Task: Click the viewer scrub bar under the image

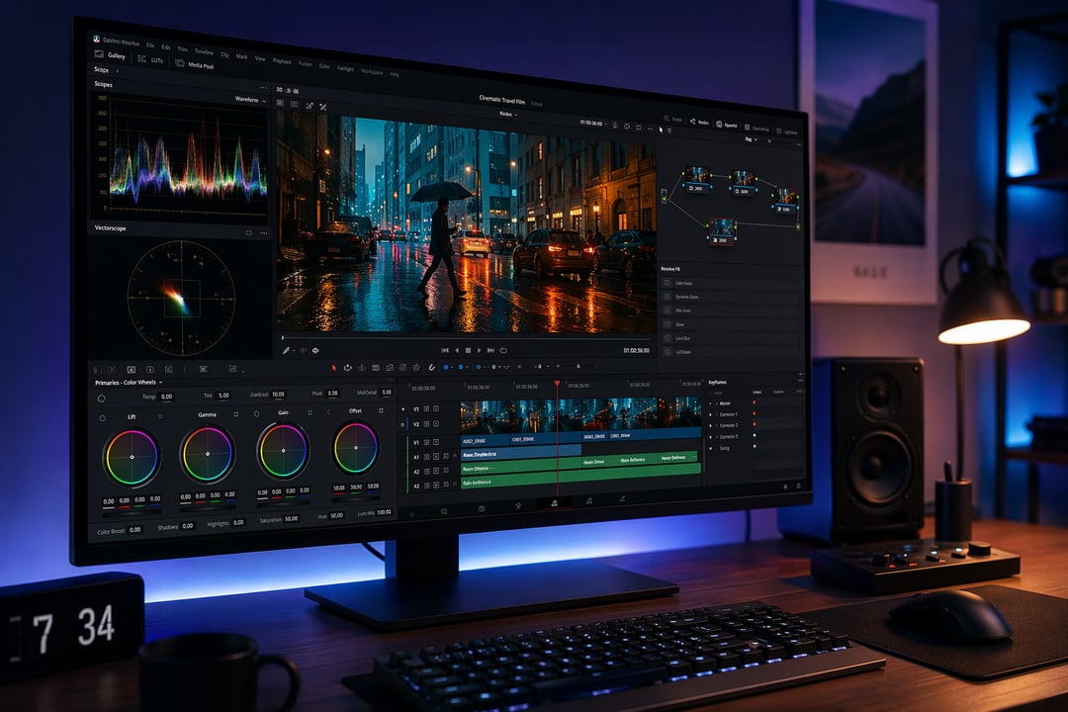Action: click(x=466, y=337)
